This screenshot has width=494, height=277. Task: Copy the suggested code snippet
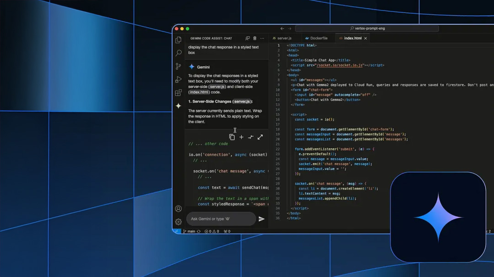pos(232,137)
